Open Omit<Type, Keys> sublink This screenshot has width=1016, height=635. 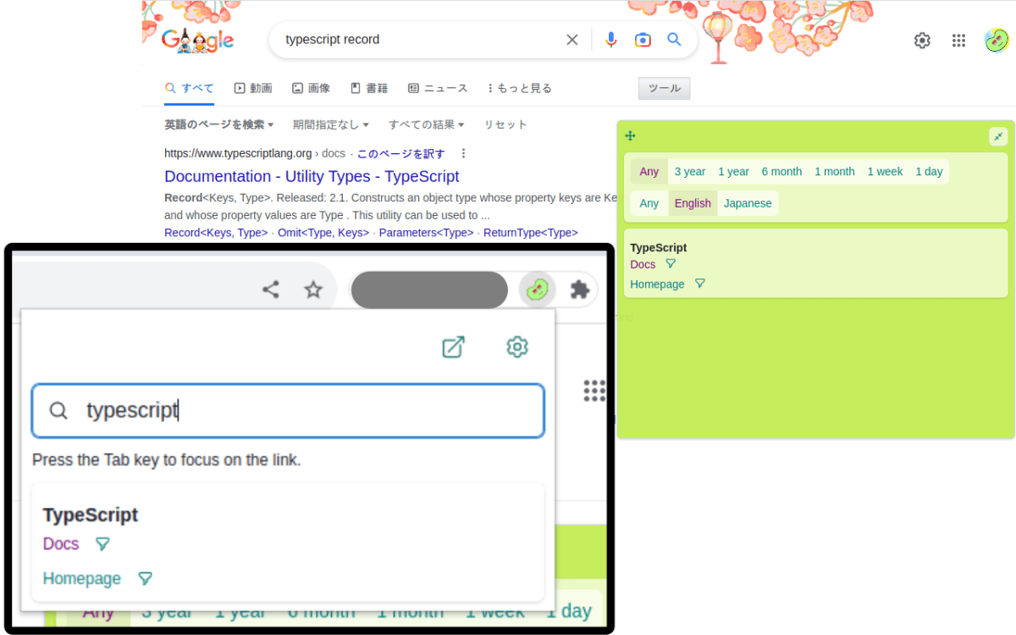coord(323,233)
